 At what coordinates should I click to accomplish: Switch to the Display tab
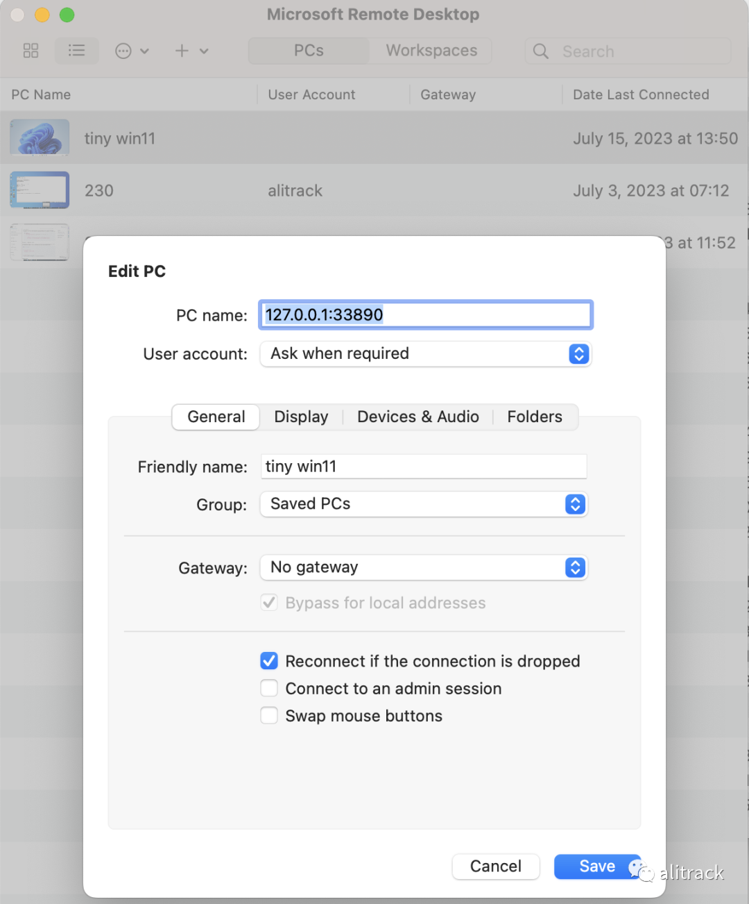coord(301,417)
